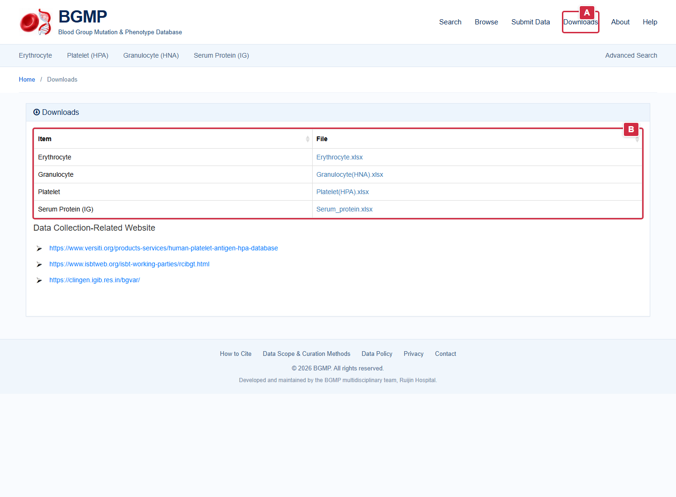Viewport: 676px width, 497px height.
Task: Click the BGMP site title
Action: point(83,16)
